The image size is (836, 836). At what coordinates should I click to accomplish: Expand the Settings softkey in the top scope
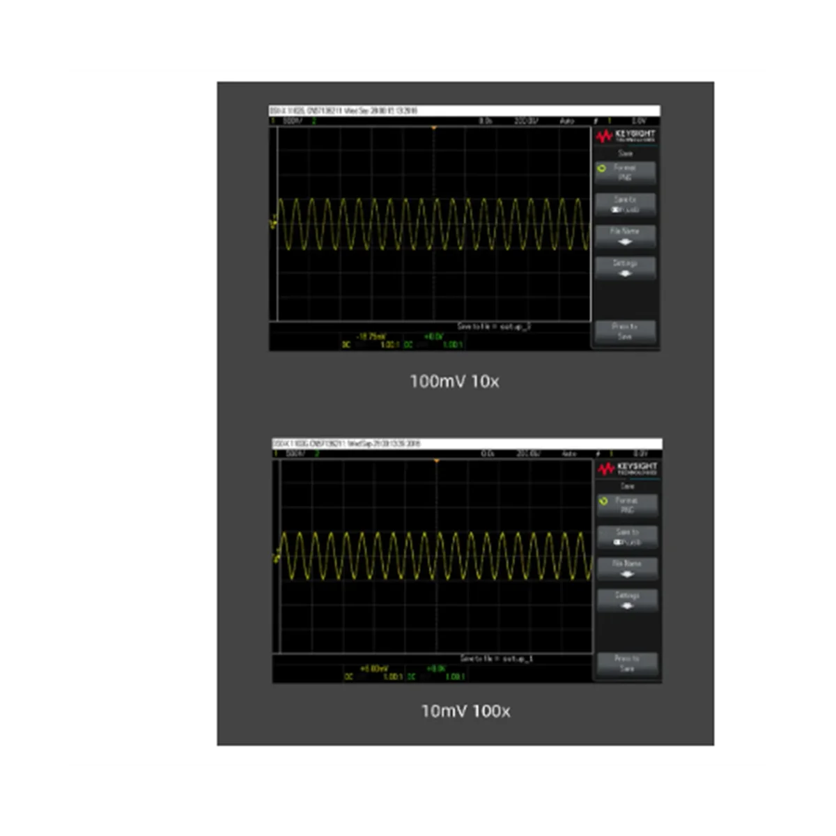[x=626, y=268]
